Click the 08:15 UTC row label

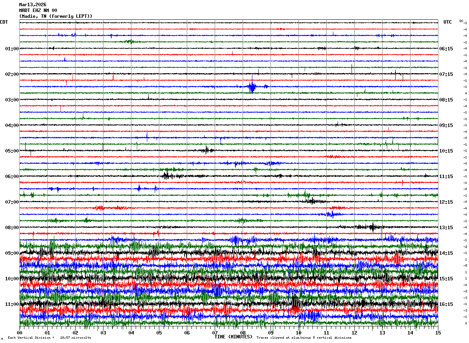446,100
